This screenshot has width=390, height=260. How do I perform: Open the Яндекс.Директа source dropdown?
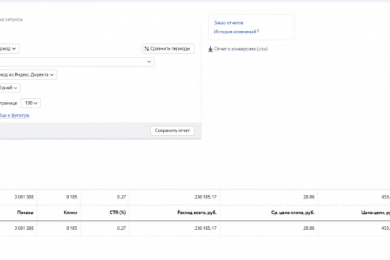(27, 75)
